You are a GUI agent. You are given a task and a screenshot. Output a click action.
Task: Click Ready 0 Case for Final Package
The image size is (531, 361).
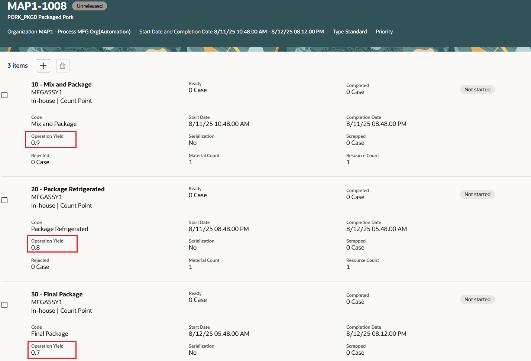[x=198, y=297]
